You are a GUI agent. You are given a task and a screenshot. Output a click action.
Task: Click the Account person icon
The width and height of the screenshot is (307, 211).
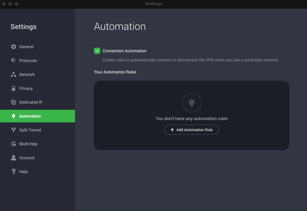(x=14, y=158)
